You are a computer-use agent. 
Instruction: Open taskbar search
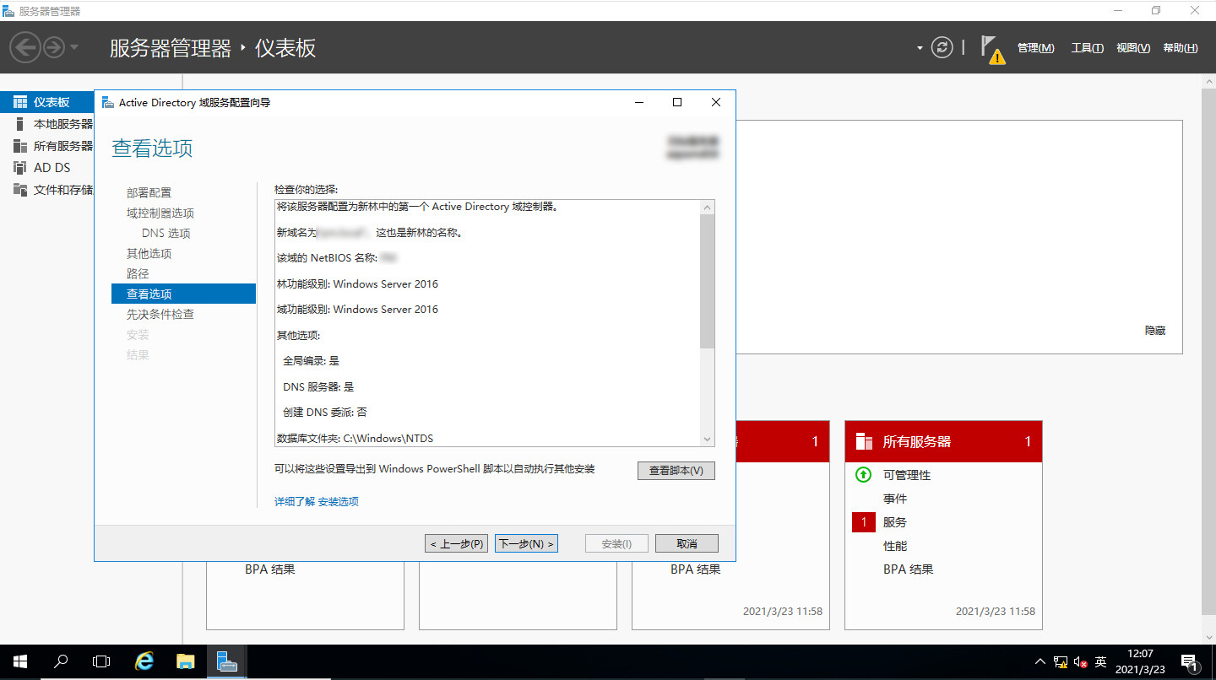60,662
